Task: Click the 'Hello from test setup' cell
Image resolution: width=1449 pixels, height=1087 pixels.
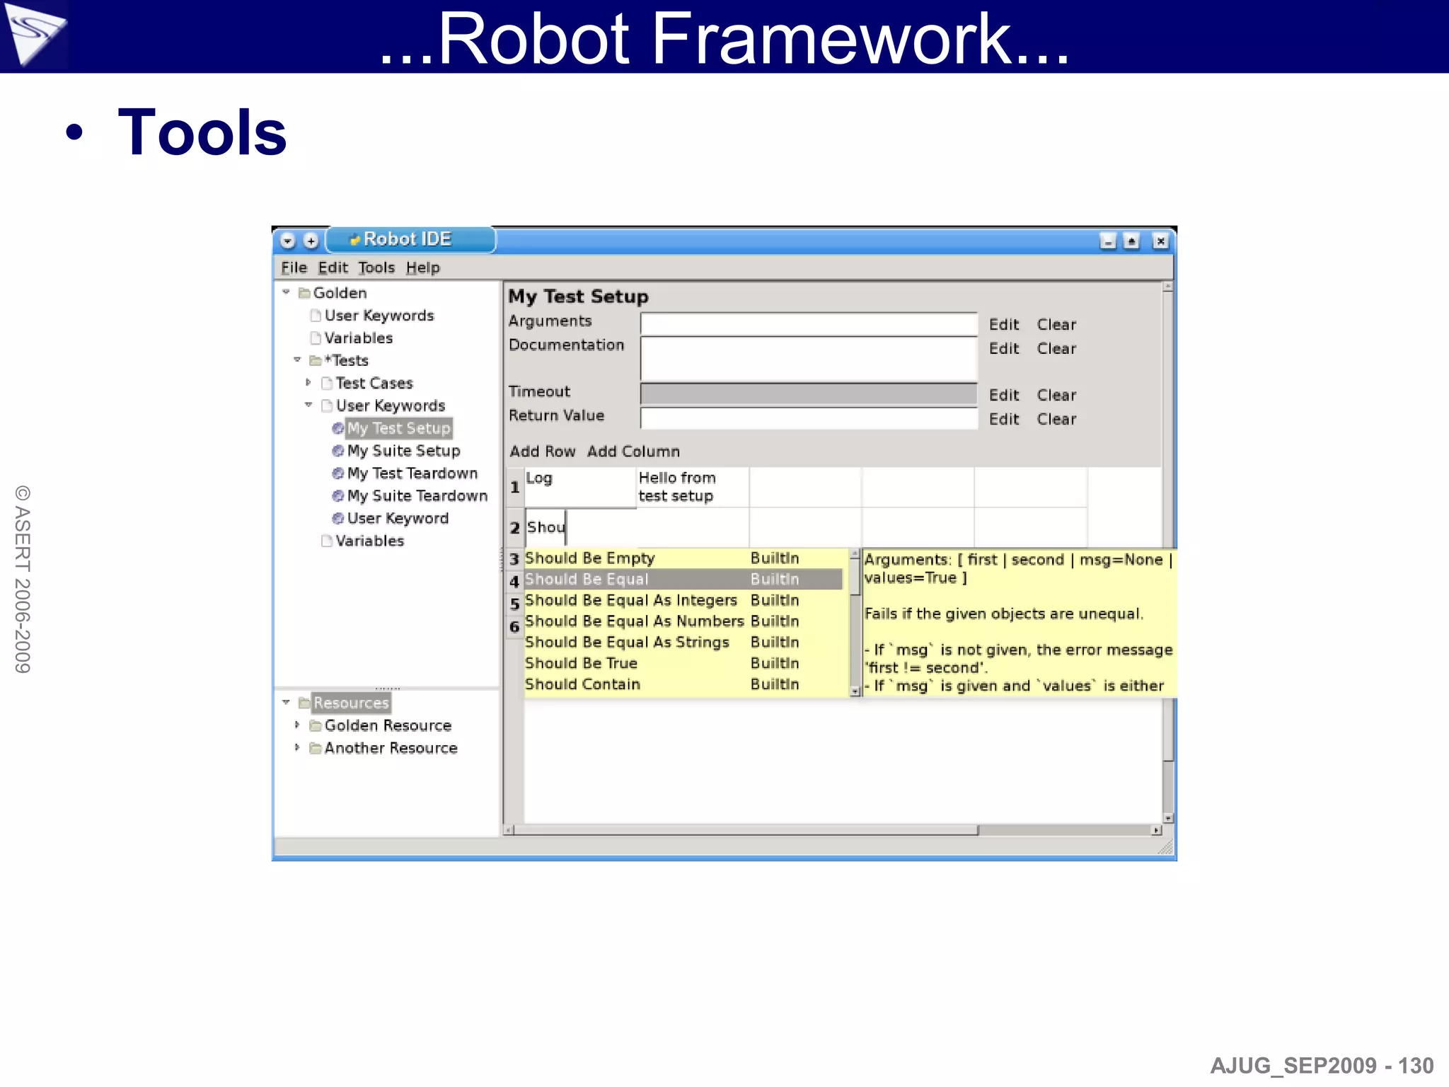Action: pos(693,487)
